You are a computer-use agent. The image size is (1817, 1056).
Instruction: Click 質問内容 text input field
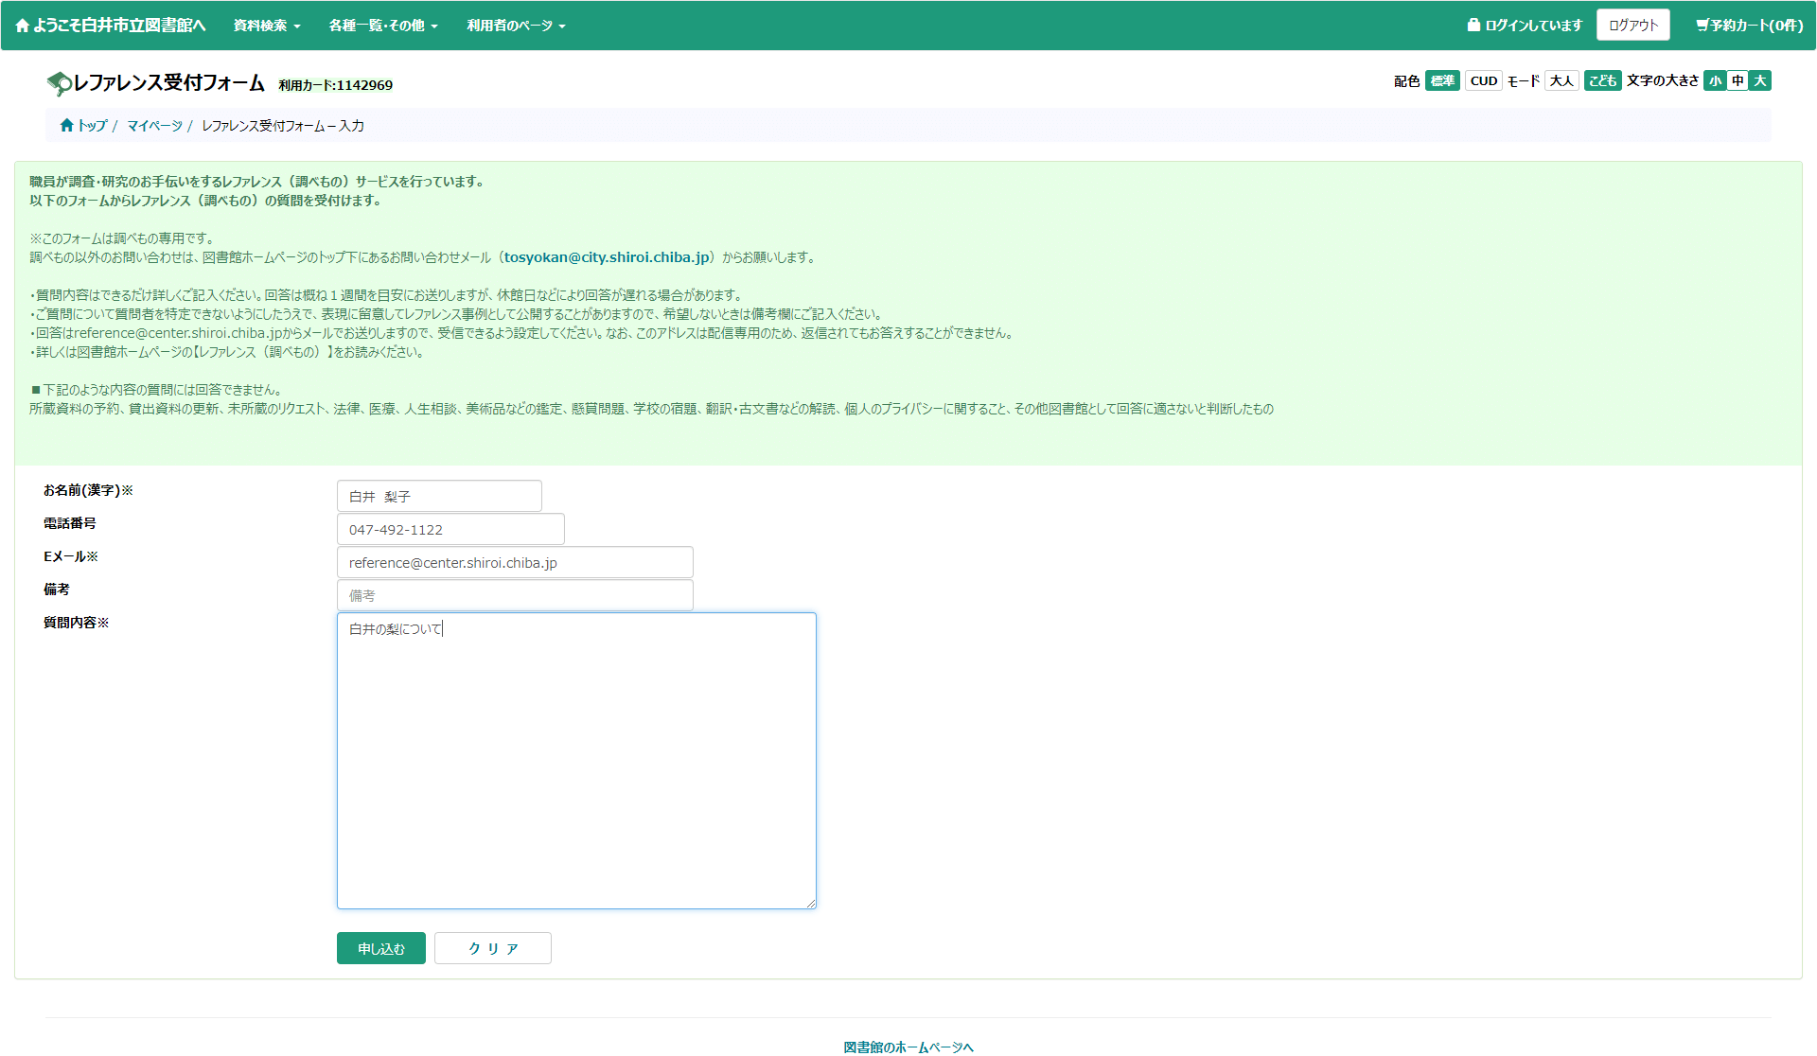576,757
